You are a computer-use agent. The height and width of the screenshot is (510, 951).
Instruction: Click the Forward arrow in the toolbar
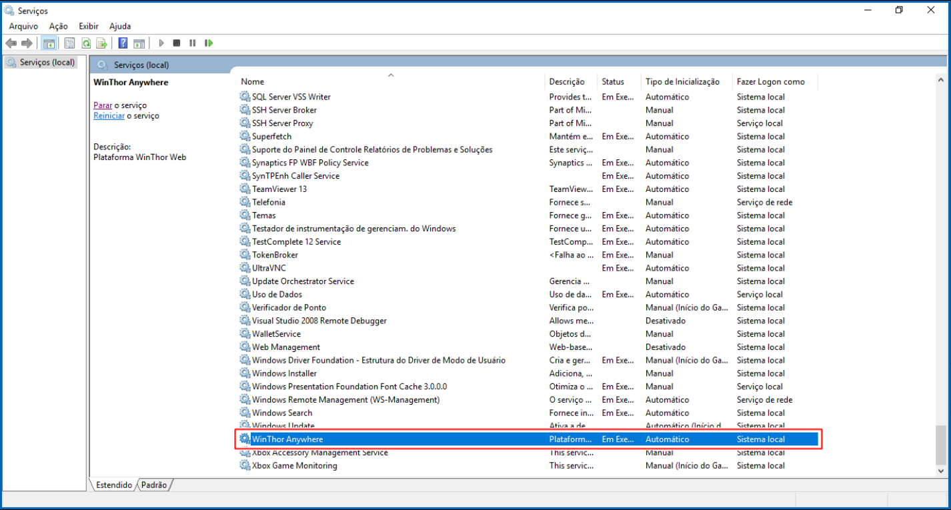[x=27, y=43]
